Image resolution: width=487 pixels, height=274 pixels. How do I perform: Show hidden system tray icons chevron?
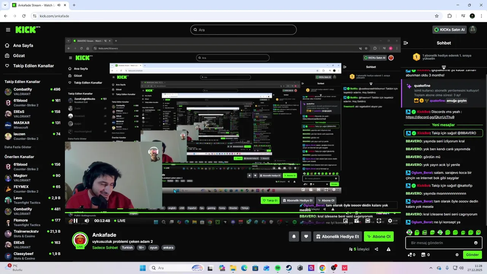431,268
